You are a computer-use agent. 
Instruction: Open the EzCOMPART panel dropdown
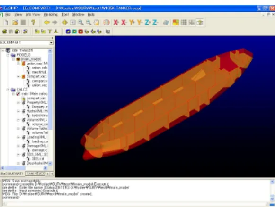coord(51,42)
